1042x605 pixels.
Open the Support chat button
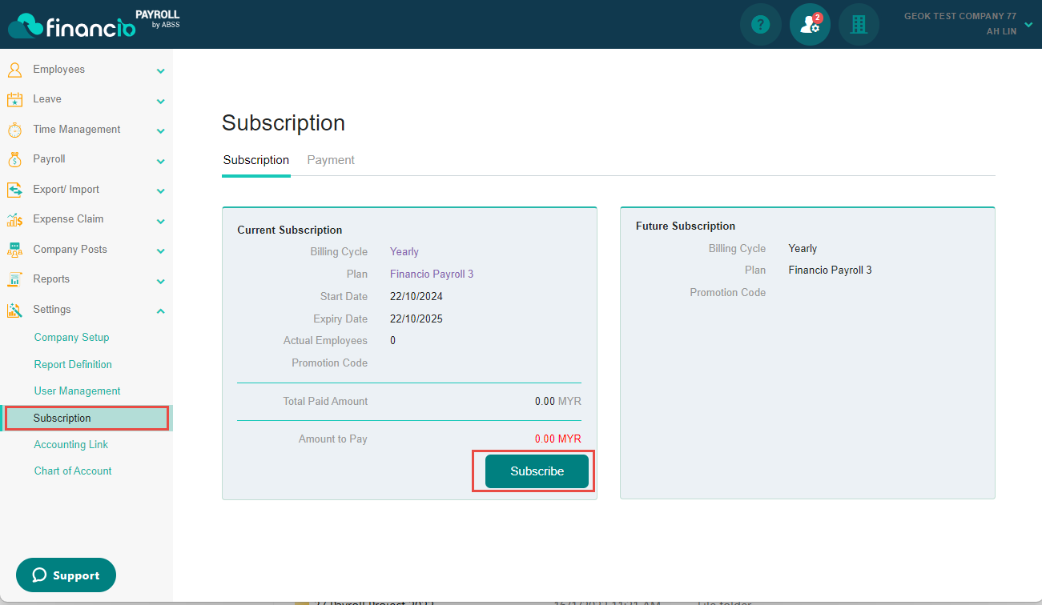click(66, 575)
